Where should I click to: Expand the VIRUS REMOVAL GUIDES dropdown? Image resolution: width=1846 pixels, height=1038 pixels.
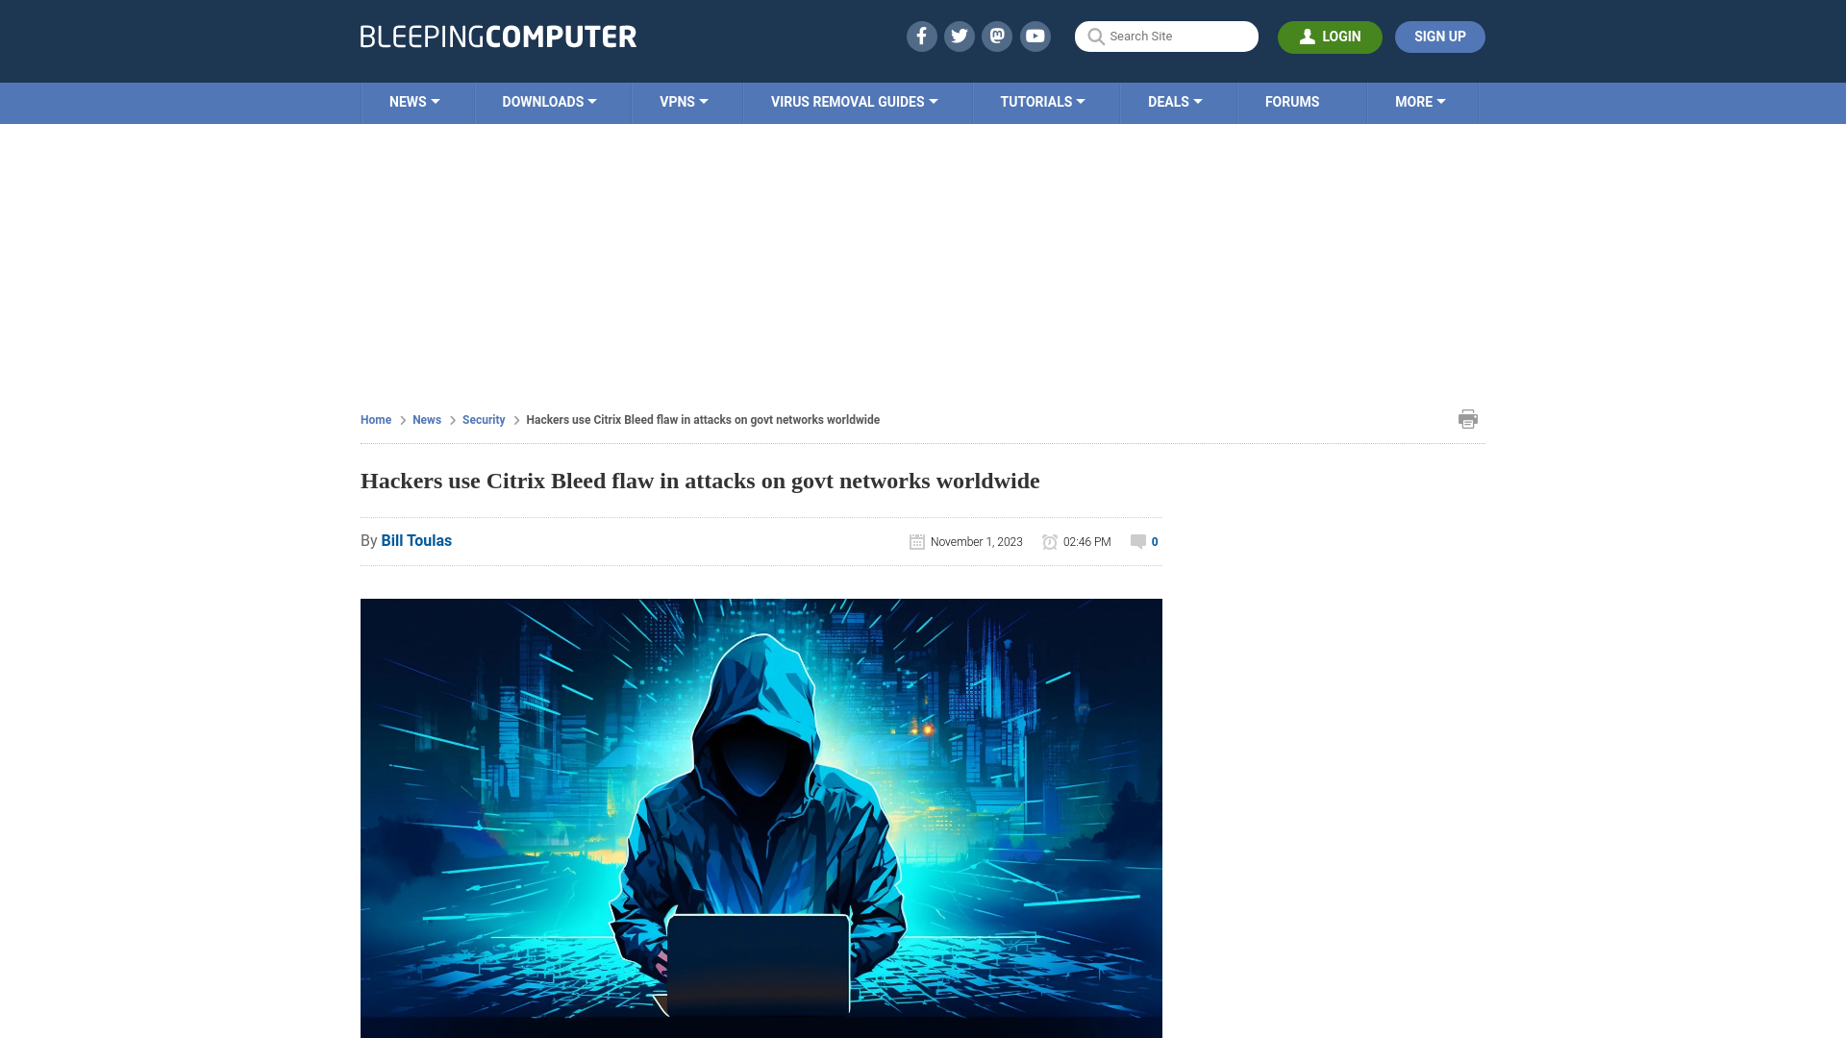pos(855,101)
